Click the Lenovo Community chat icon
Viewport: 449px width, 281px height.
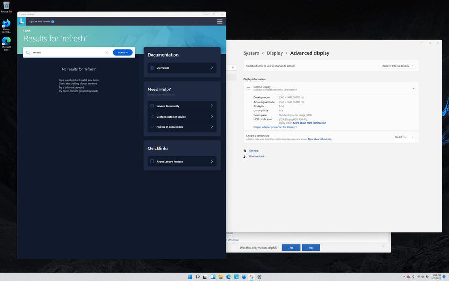pyautogui.click(x=152, y=106)
